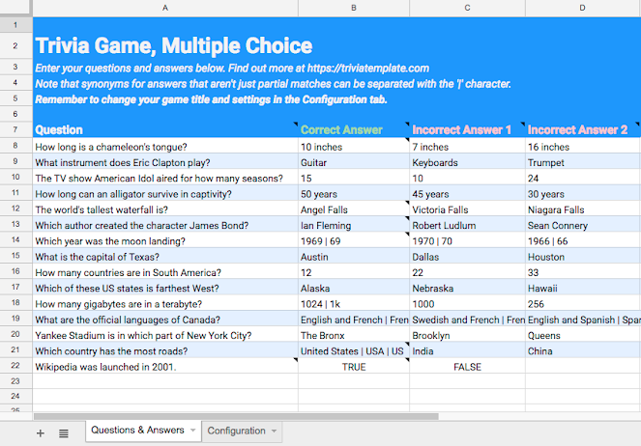The height and width of the screenshot is (446, 641).
Task: Select row 8 header
Action: pos(15,146)
